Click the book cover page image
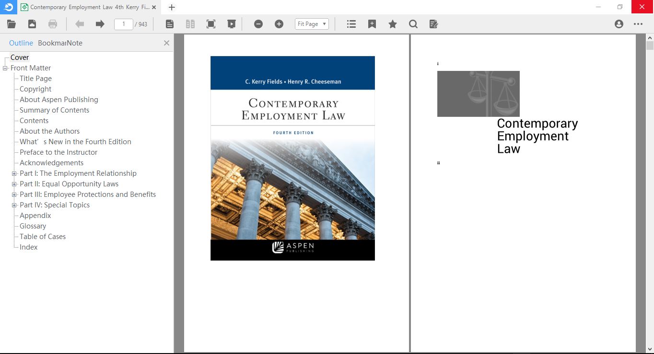This screenshot has width=654, height=354. click(x=292, y=159)
